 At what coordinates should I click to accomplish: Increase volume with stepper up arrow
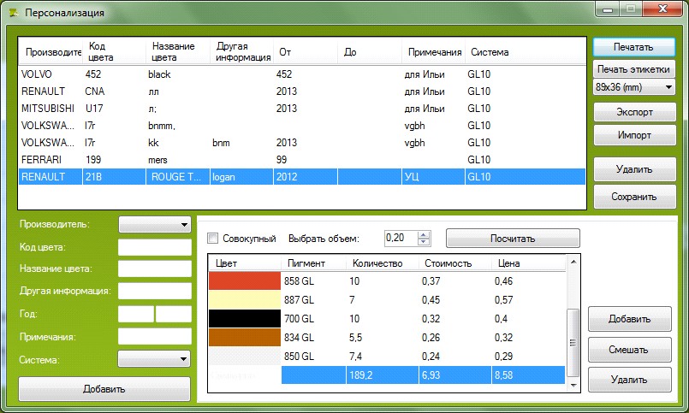tap(423, 235)
